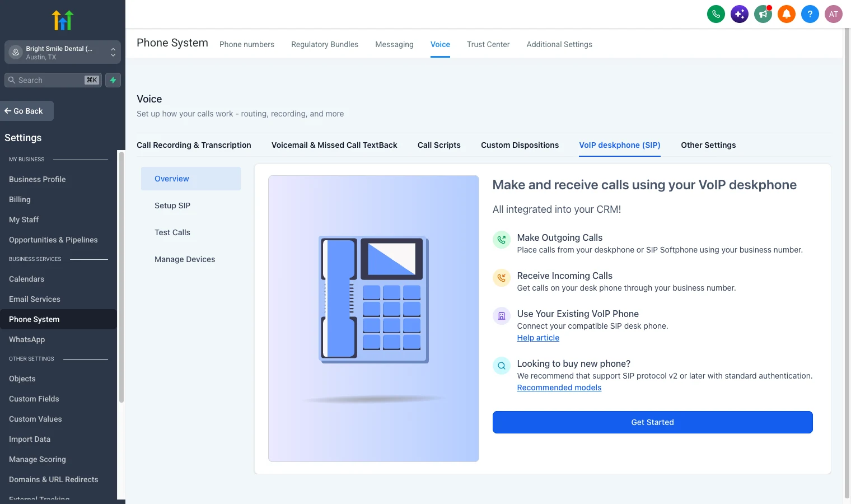Select Phone System in the sidebar

pyautogui.click(x=58, y=319)
